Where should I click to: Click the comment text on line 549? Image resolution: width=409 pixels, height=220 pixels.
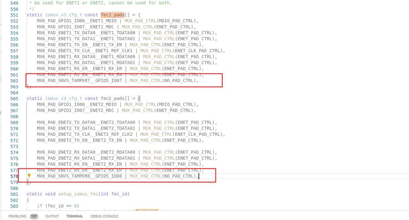coord(100,3)
